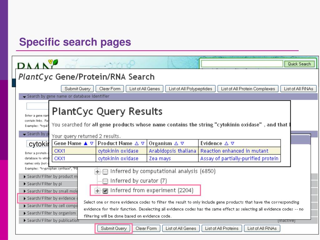Expand Search/Filter by pI section
This screenshot has width=320, height=240.
[x=48, y=184]
